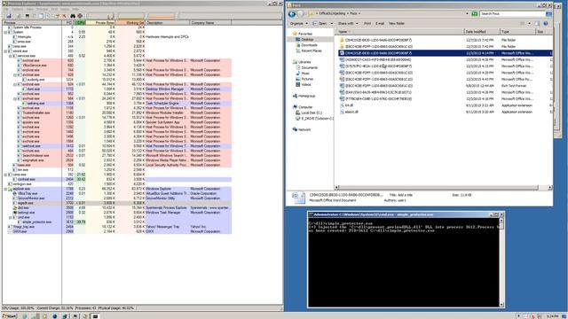Open Recent Places in navigation pane
The image size is (568, 319).
click(x=312, y=51)
